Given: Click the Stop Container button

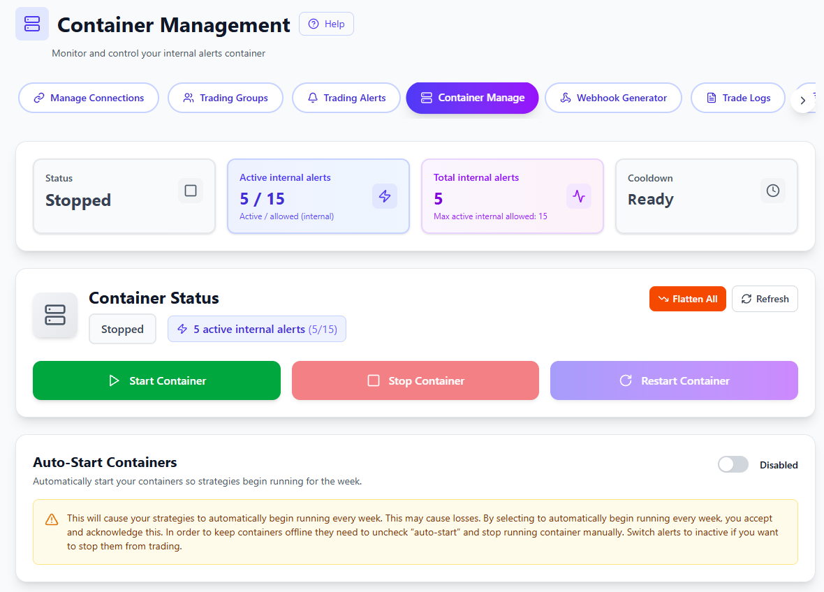Looking at the screenshot, I should point(415,380).
